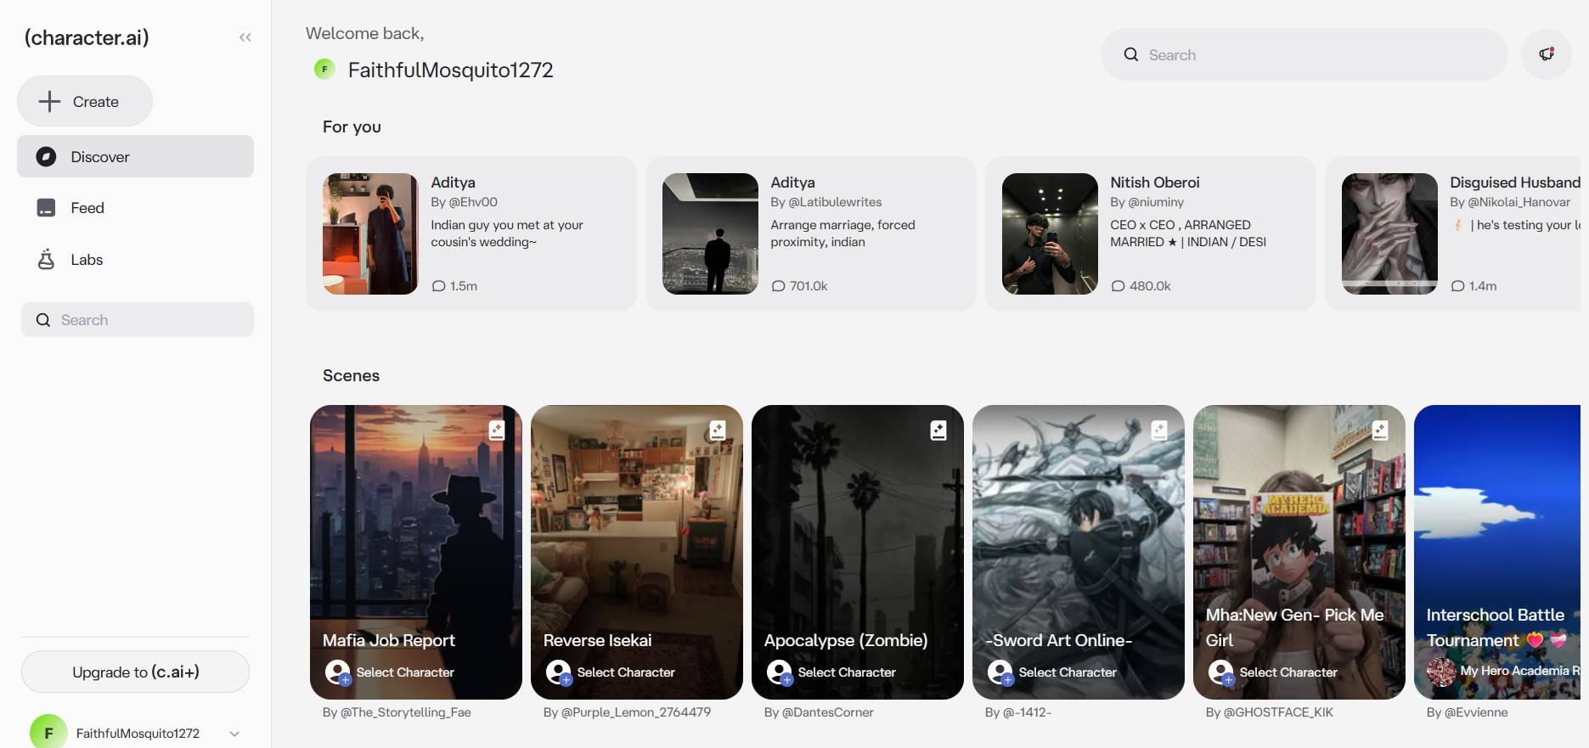Click the Disguised Husband character name
The height and width of the screenshot is (748, 1589).
click(x=1515, y=183)
